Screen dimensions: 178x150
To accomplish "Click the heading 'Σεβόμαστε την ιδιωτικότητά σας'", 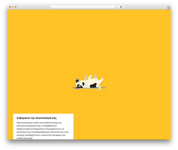I will point(37,118).
